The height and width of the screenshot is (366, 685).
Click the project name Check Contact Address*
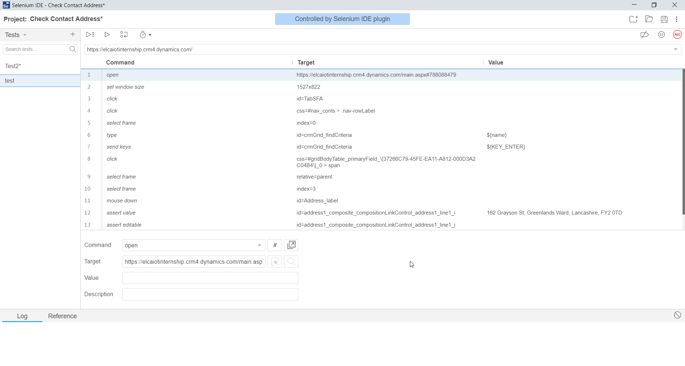coord(66,19)
